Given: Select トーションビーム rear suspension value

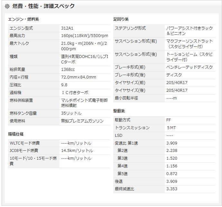Looking at the screenshot, I should click(x=190, y=57).
